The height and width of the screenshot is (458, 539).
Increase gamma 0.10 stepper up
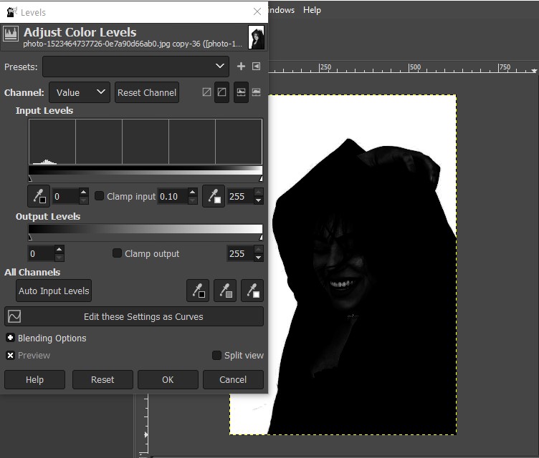(x=193, y=193)
